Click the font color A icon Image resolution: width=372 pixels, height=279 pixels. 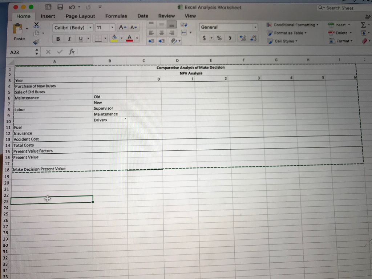pyautogui.click(x=130, y=38)
